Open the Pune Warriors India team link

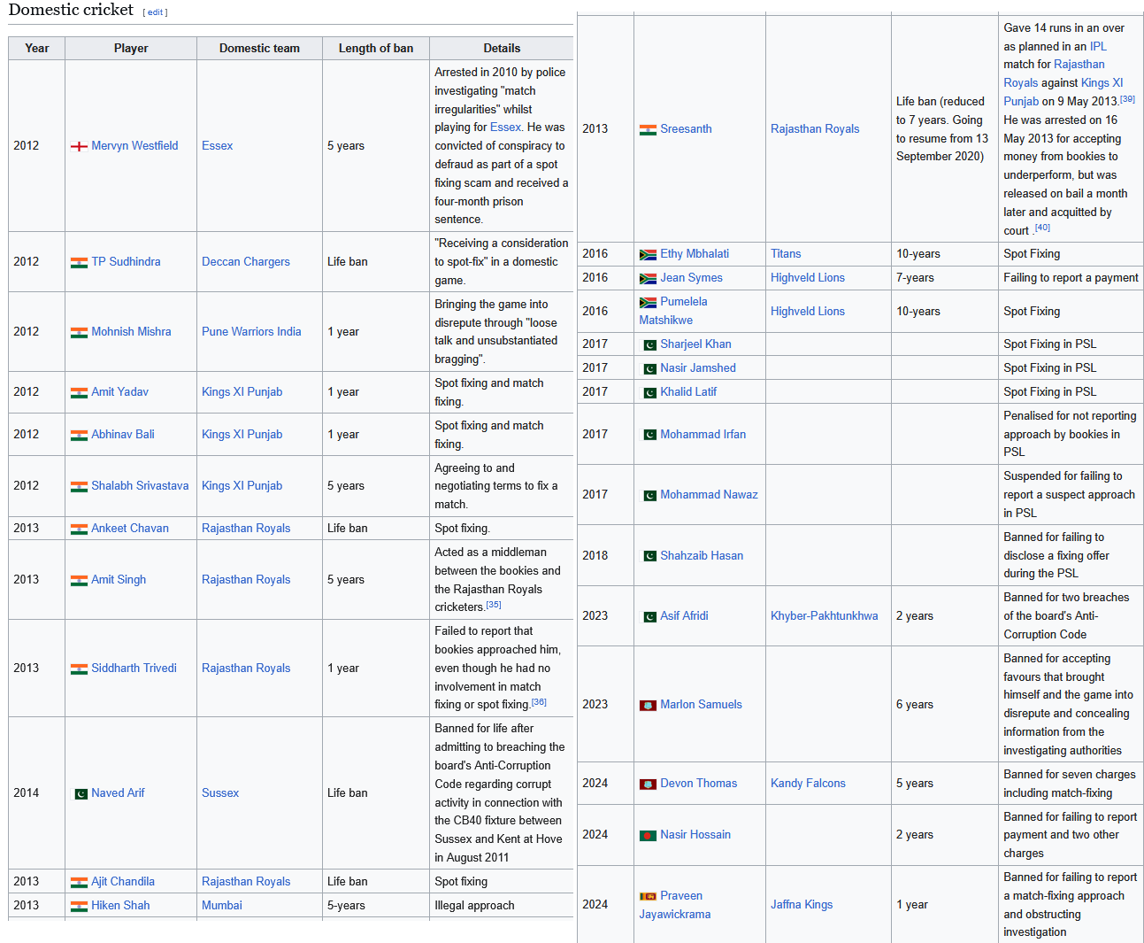(x=251, y=332)
